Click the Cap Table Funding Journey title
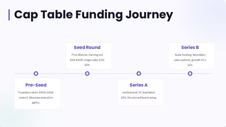 94,15
